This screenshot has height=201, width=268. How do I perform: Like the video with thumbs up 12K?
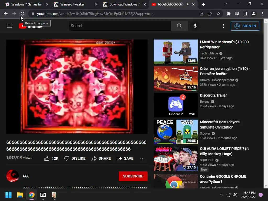click(x=51, y=158)
